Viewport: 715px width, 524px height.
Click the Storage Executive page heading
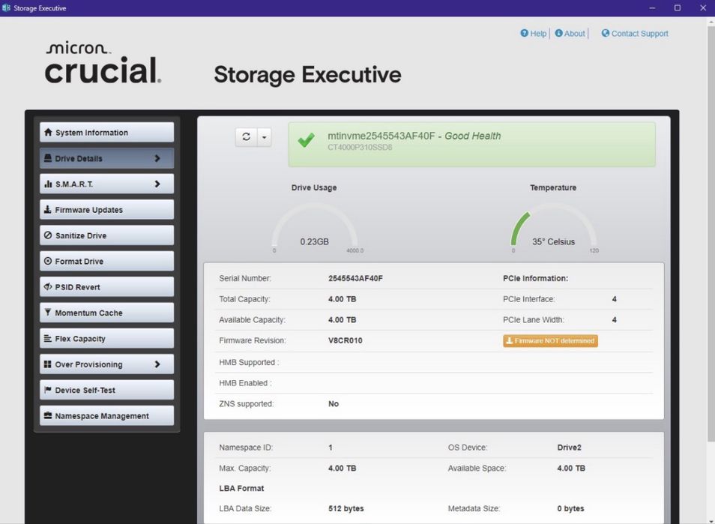(x=307, y=74)
